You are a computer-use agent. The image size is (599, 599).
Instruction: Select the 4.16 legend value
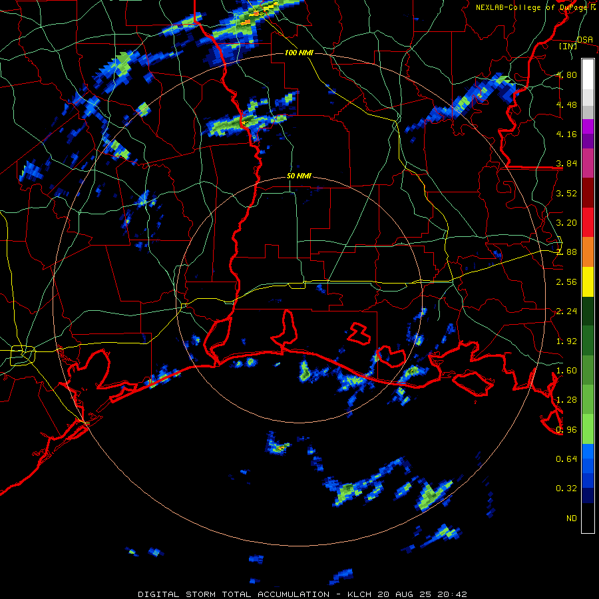pyautogui.click(x=566, y=134)
